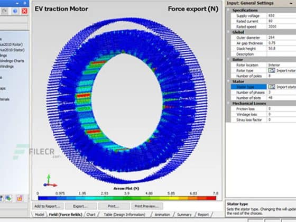The image size is (296, 222).
Task: Edit the Number of phases value 3
Action: click(281, 92)
